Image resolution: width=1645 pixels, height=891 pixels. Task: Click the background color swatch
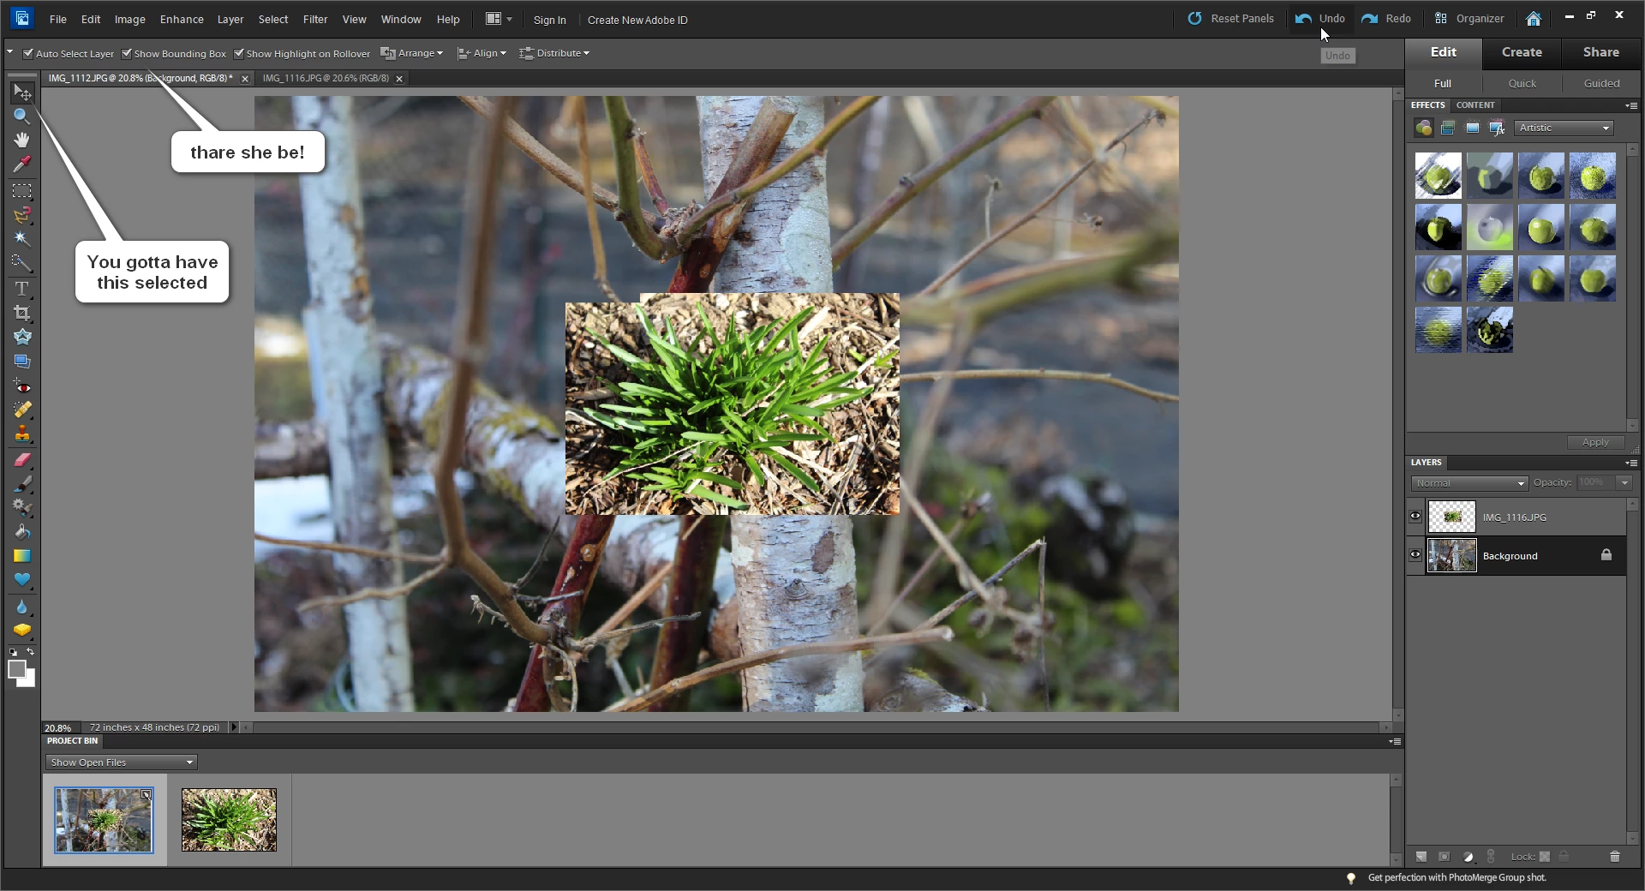(x=30, y=681)
